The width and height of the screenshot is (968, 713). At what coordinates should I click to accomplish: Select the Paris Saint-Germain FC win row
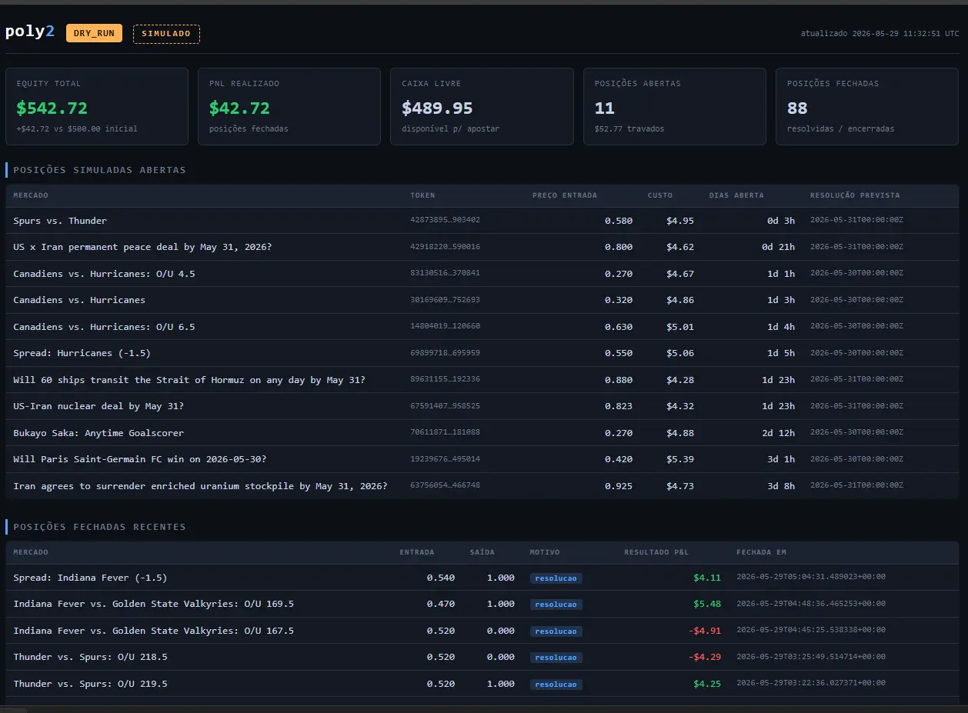(x=482, y=459)
